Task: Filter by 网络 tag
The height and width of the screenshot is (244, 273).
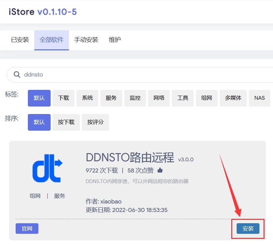Action: pos(159,98)
